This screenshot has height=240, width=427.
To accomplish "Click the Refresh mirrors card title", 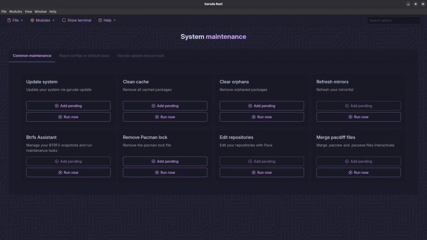I will coord(332,82).
